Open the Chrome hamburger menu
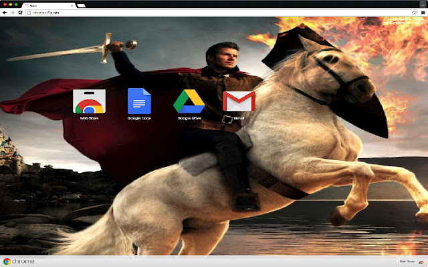This screenshot has width=428, height=267. coord(423,13)
